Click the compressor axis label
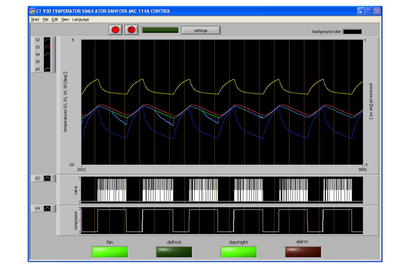This screenshot has width=414, height=268. point(76,221)
